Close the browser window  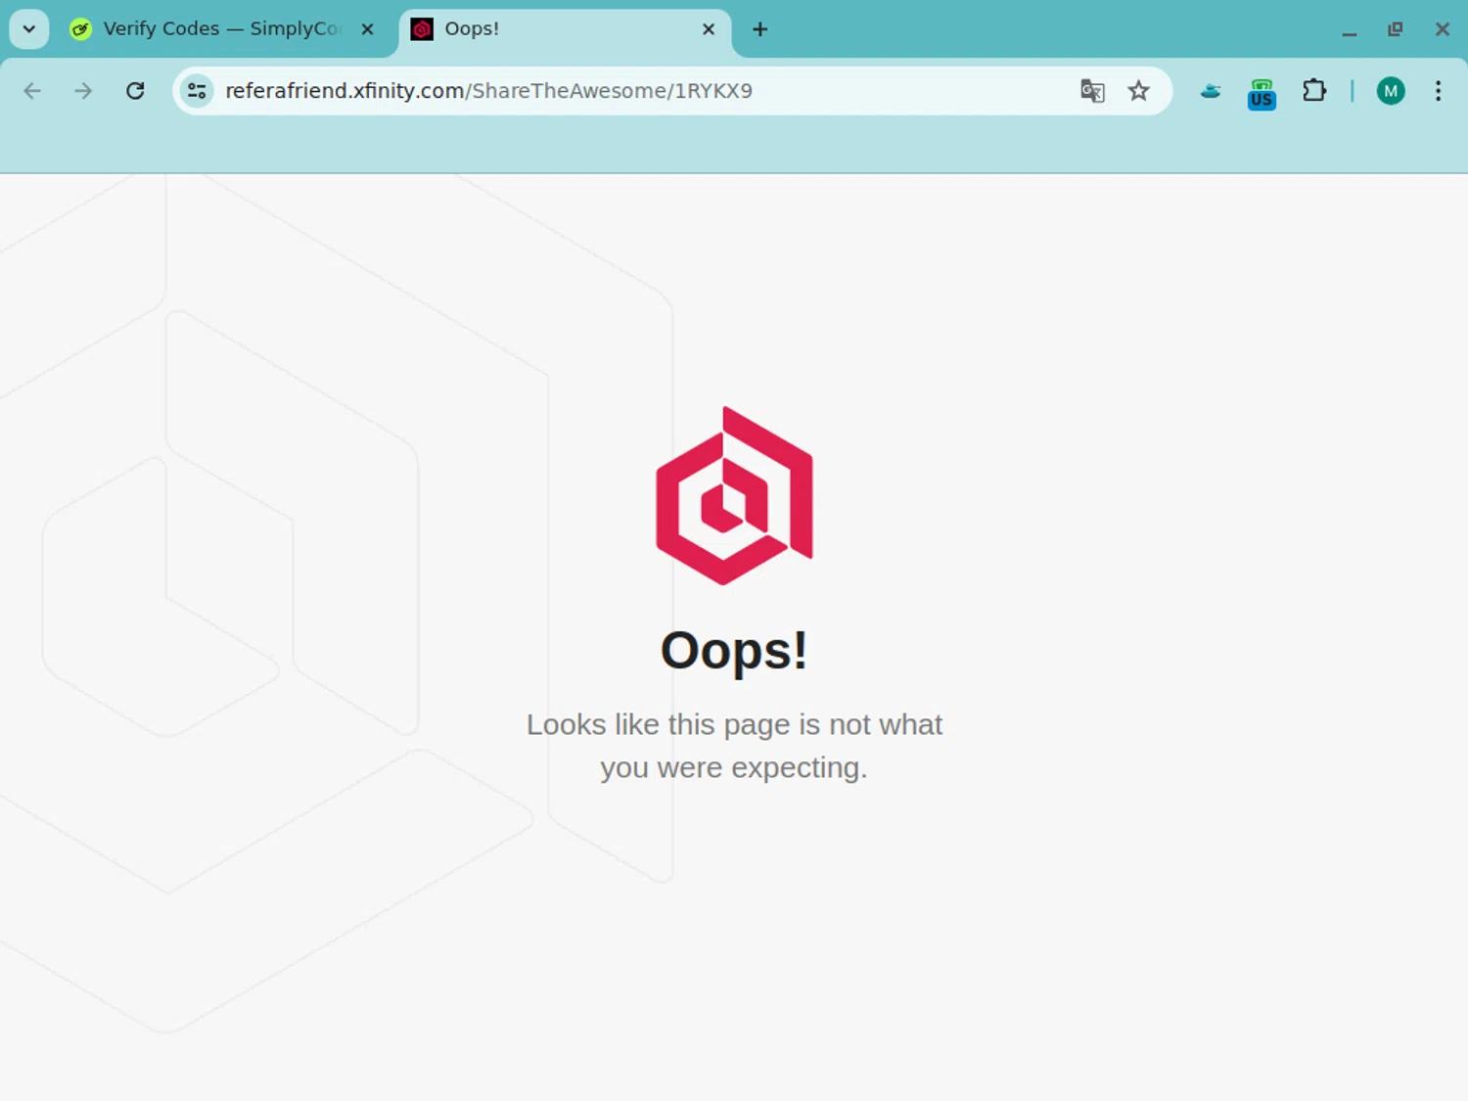(1443, 29)
